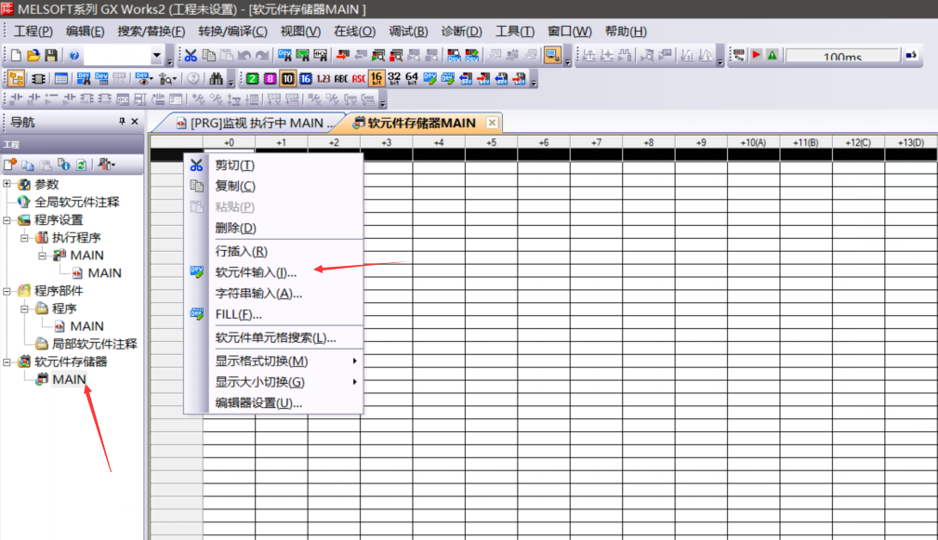Click the Open project folder icon

pos(33,56)
